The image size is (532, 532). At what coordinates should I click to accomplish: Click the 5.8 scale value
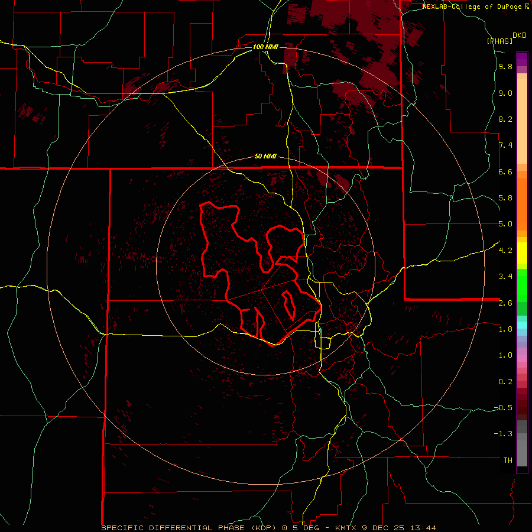pos(505,198)
